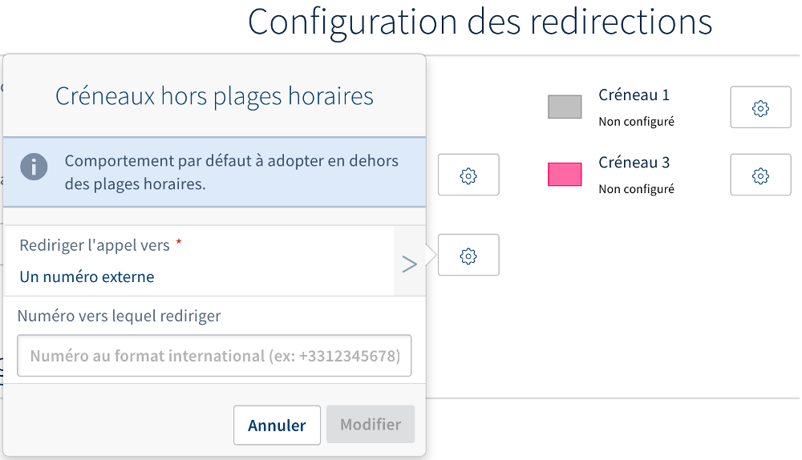Screen dimensions: 802x460
Task: Click the gear button the popover points to
Action: [x=468, y=255]
